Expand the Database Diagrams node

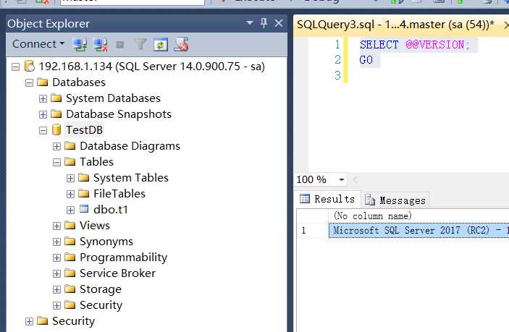[x=56, y=146]
